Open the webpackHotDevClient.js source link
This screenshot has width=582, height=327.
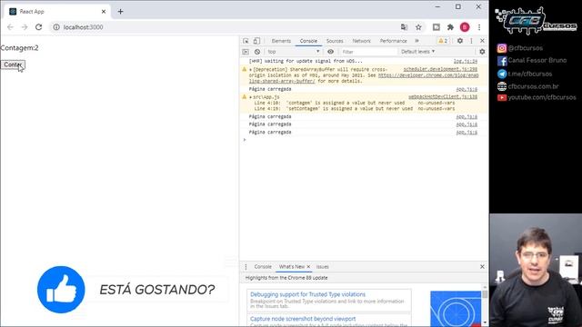(x=443, y=97)
